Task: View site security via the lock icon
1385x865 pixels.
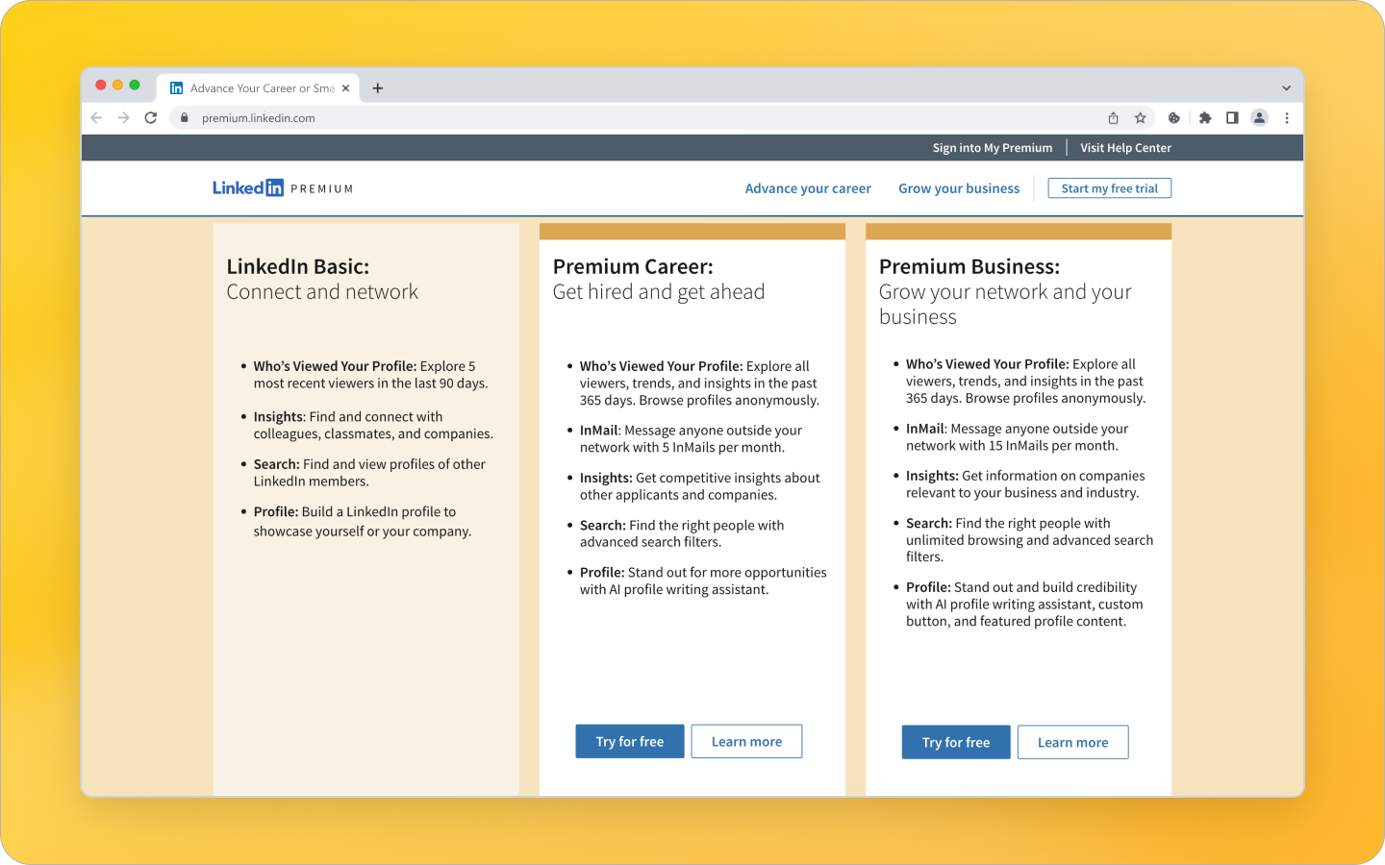Action: click(x=184, y=117)
